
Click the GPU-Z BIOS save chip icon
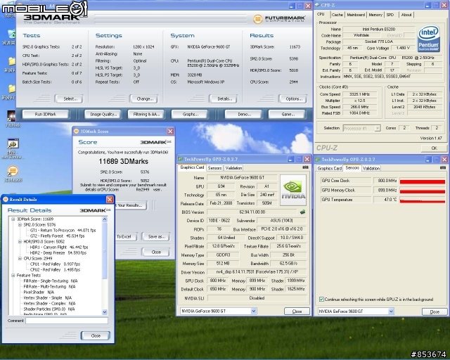click(x=302, y=212)
